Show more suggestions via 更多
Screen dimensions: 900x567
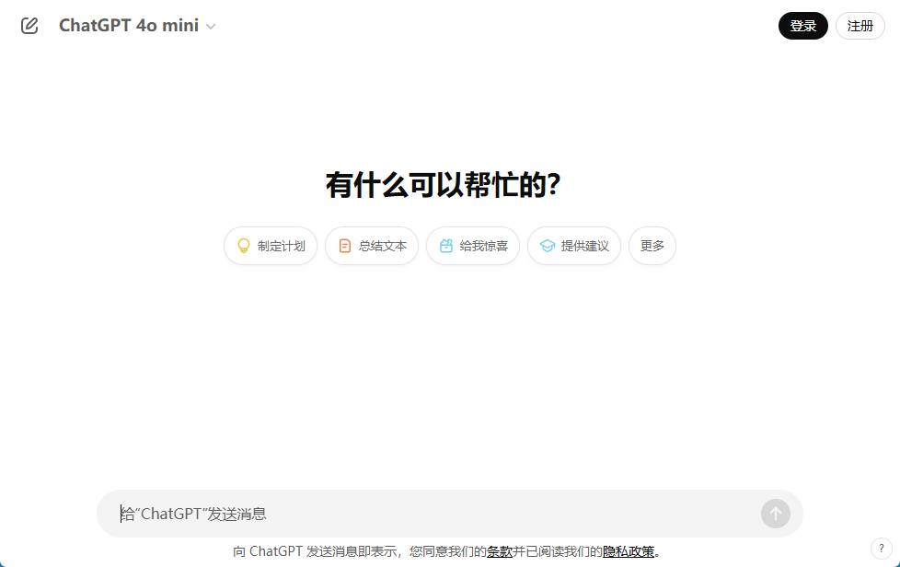tap(652, 246)
